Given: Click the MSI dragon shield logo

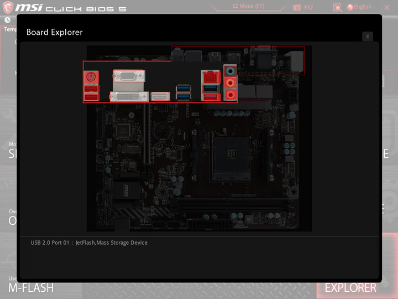Looking at the screenshot, I should coord(8,7).
